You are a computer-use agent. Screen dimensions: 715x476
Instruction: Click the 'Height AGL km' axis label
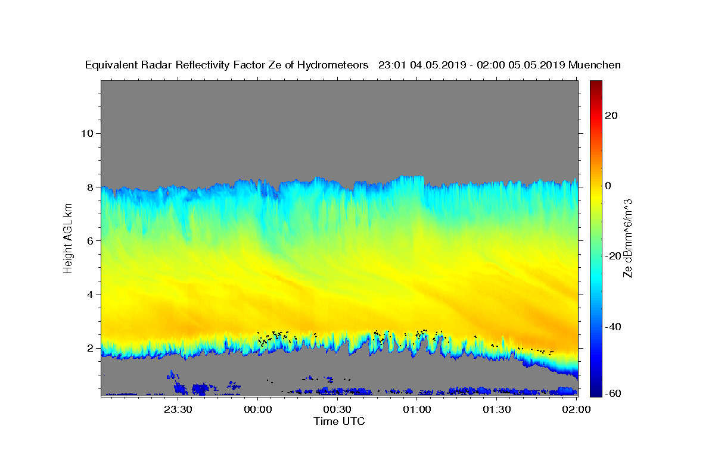pos(69,239)
